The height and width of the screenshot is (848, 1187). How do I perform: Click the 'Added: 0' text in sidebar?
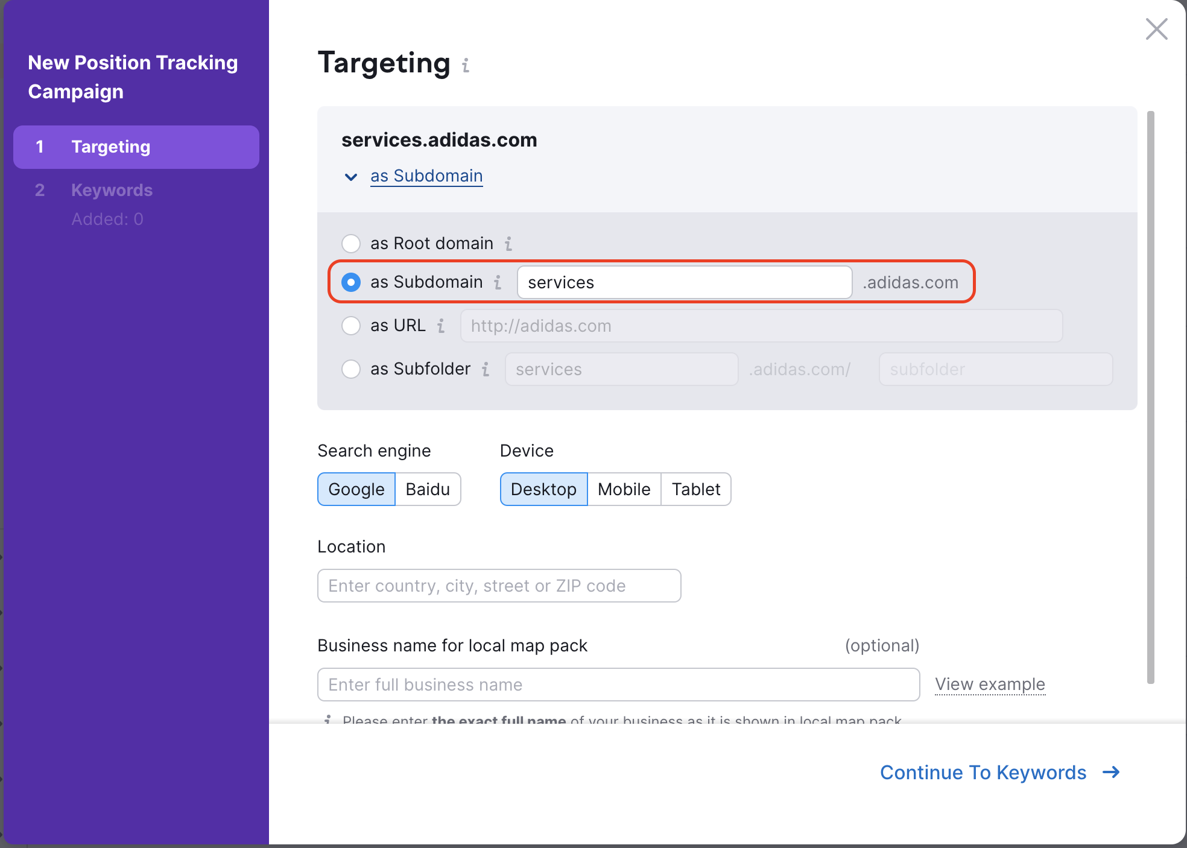pyautogui.click(x=107, y=219)
